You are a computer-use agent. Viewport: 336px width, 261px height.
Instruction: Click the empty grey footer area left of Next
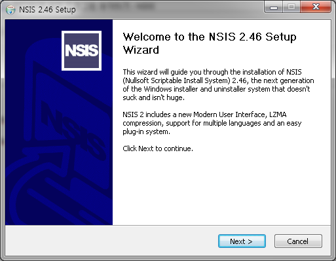click(x=111, y=241)
